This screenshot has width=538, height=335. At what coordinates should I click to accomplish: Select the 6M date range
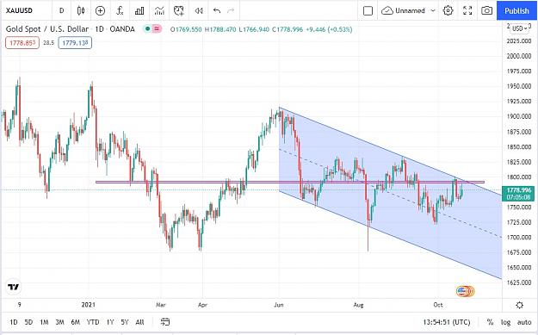pyautogui.click(x=76, y=322)
